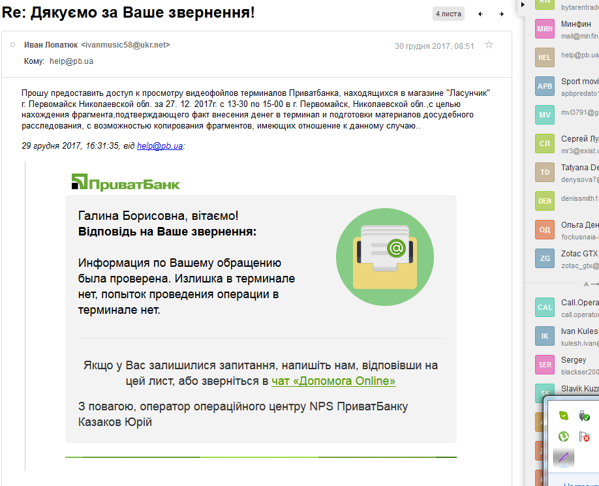Go to the next message arrow
The height and width of the screenshot is (486, 599).
pyautogui.click(x=501, y=14)
